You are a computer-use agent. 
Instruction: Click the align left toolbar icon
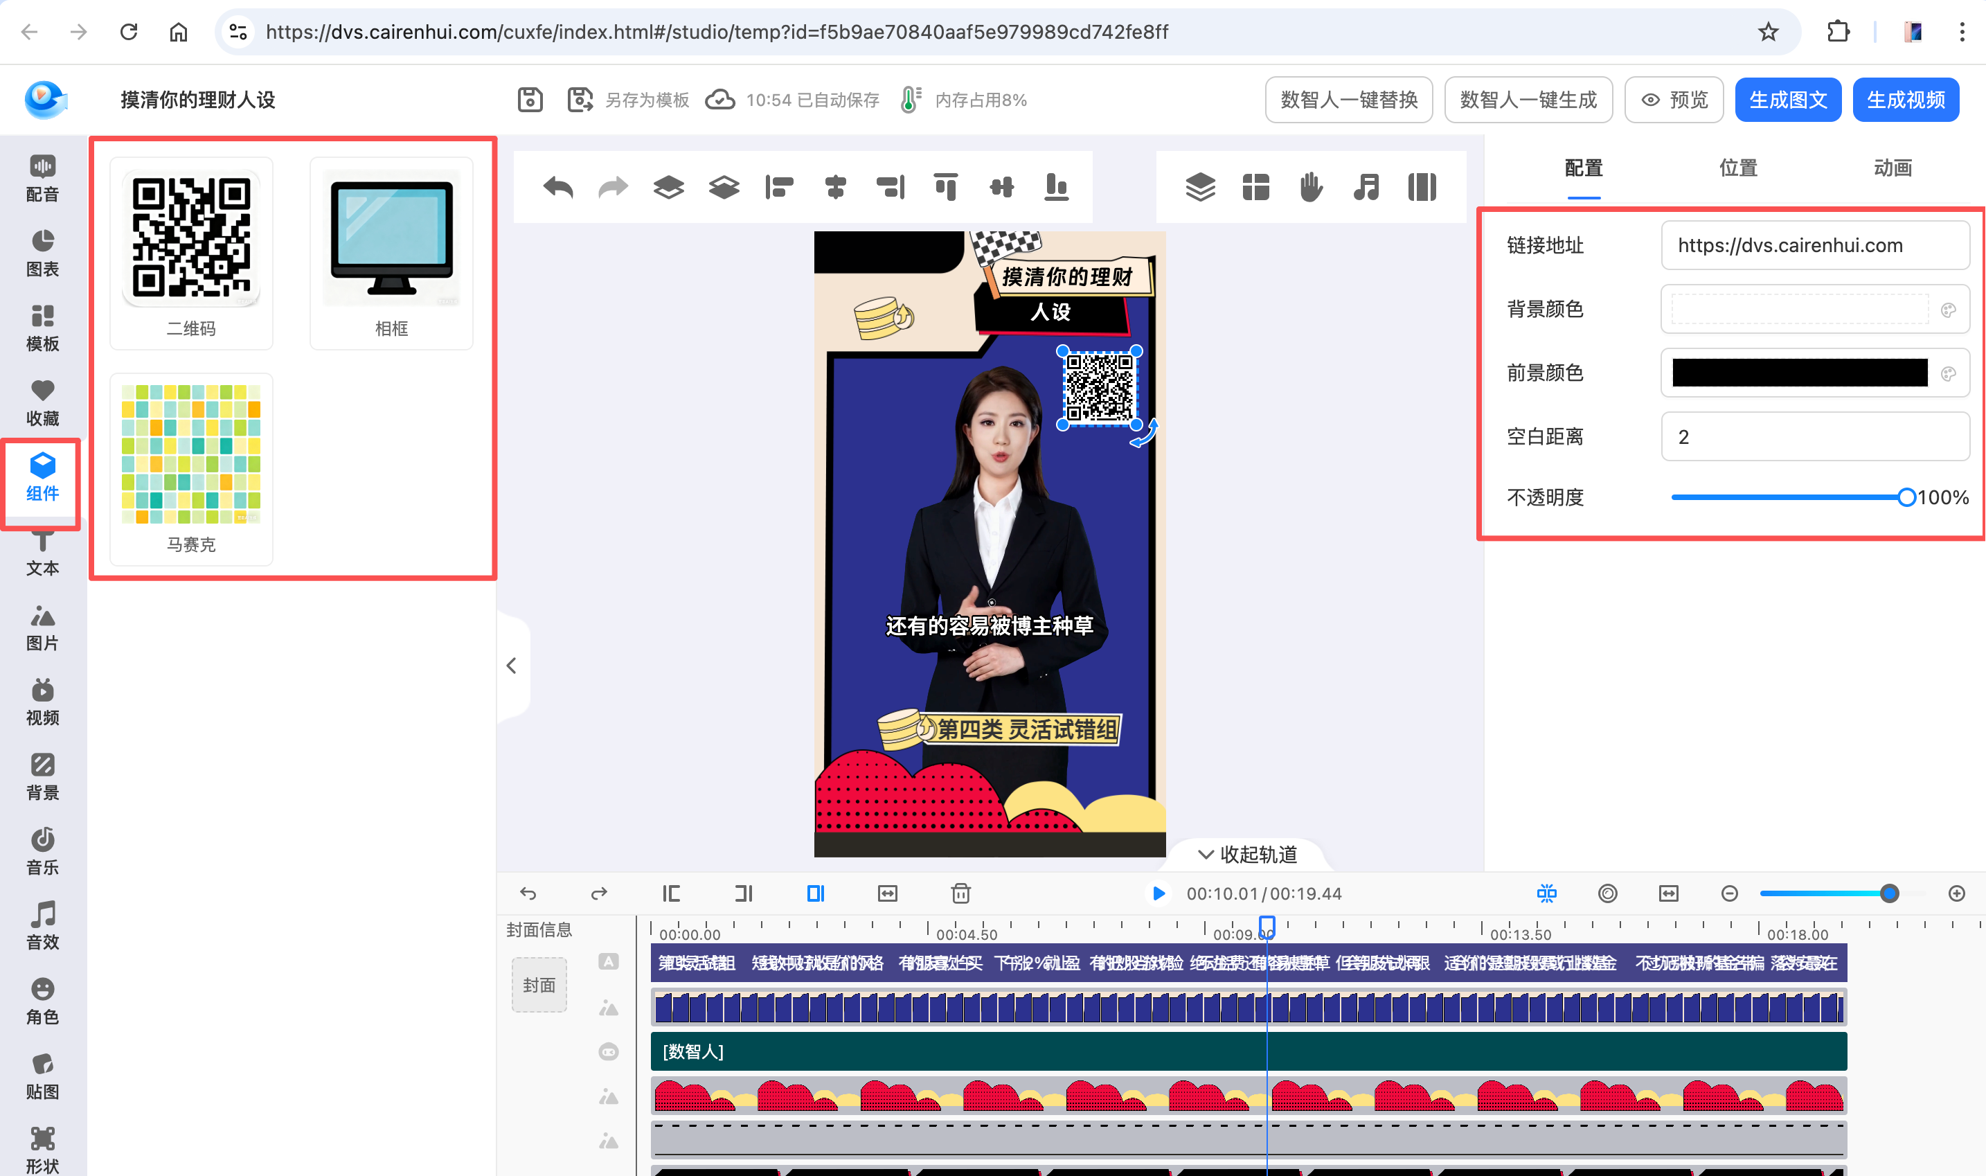780,188
